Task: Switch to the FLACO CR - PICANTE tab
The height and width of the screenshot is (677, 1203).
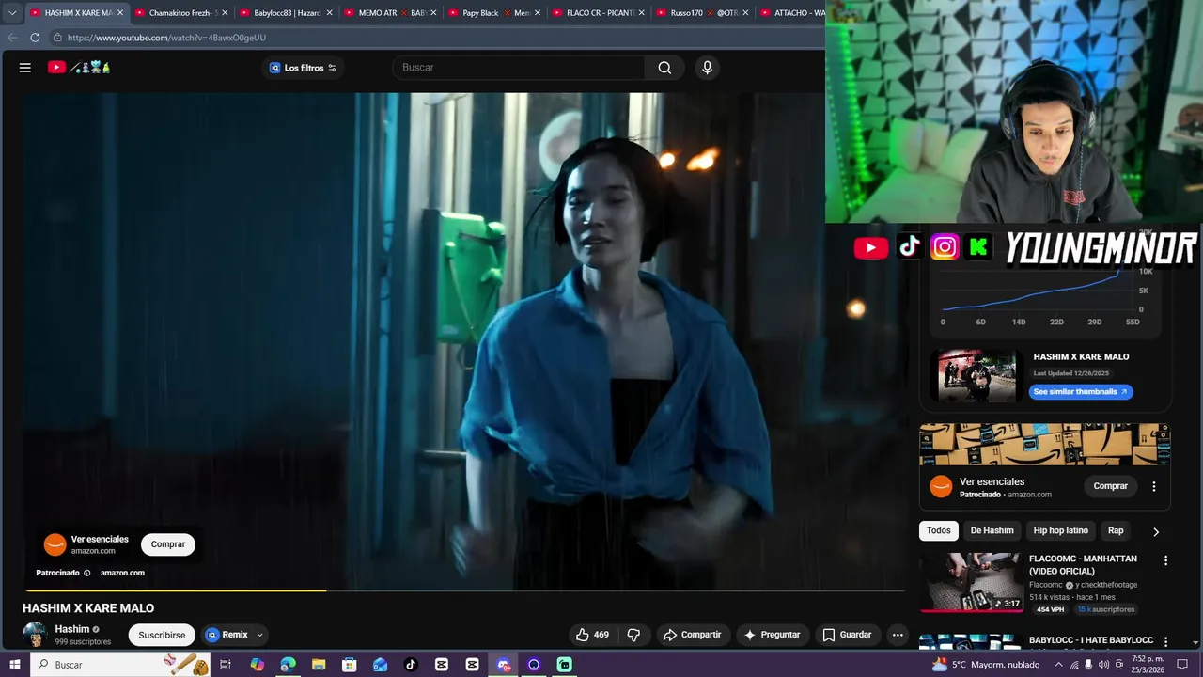Action: pos(600,13)
